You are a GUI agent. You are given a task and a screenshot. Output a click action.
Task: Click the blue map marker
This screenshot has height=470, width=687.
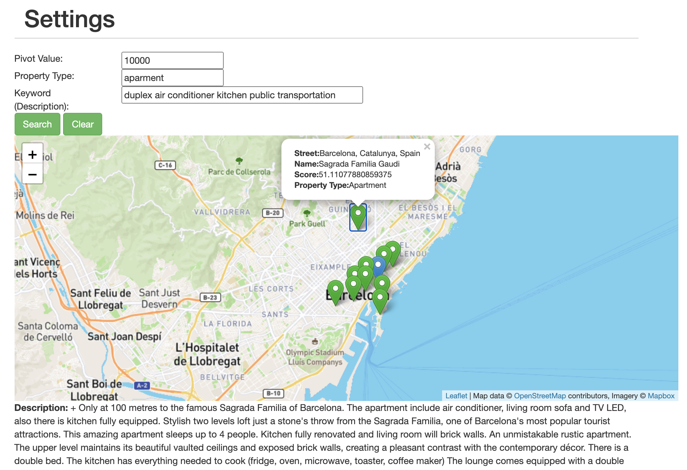[378, 266]
